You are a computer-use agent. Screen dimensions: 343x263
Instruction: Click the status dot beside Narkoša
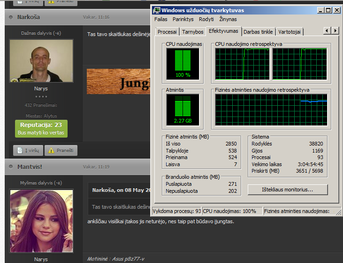tap(11, 17)
